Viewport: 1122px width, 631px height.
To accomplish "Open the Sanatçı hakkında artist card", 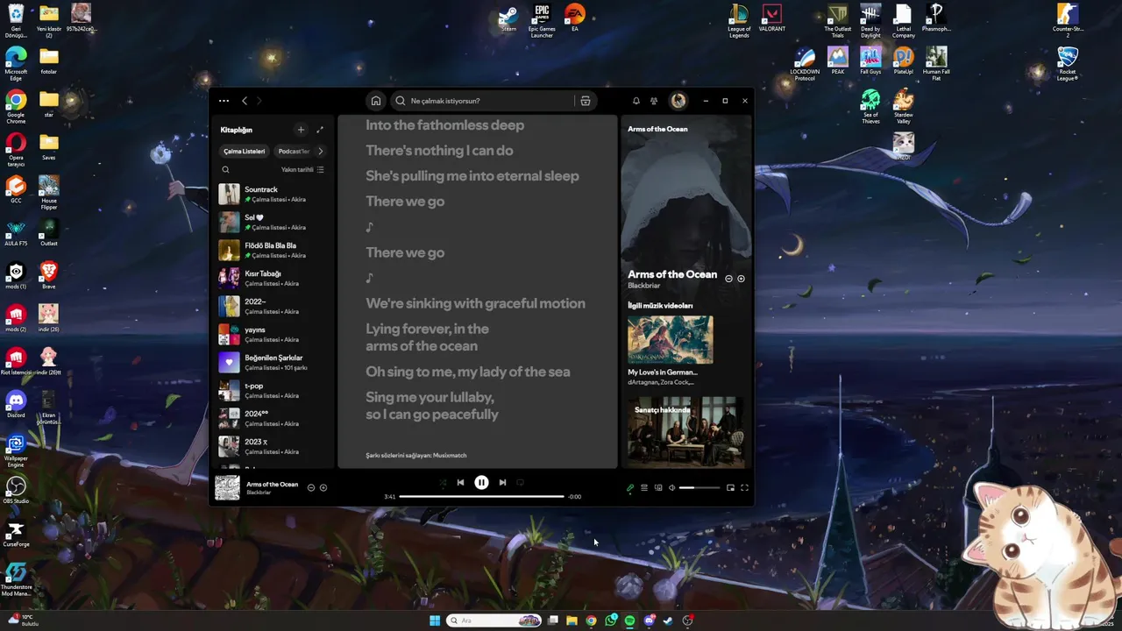I will (685, 433).
